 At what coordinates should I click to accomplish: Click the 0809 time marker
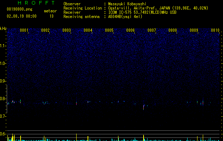click(194, 30)
